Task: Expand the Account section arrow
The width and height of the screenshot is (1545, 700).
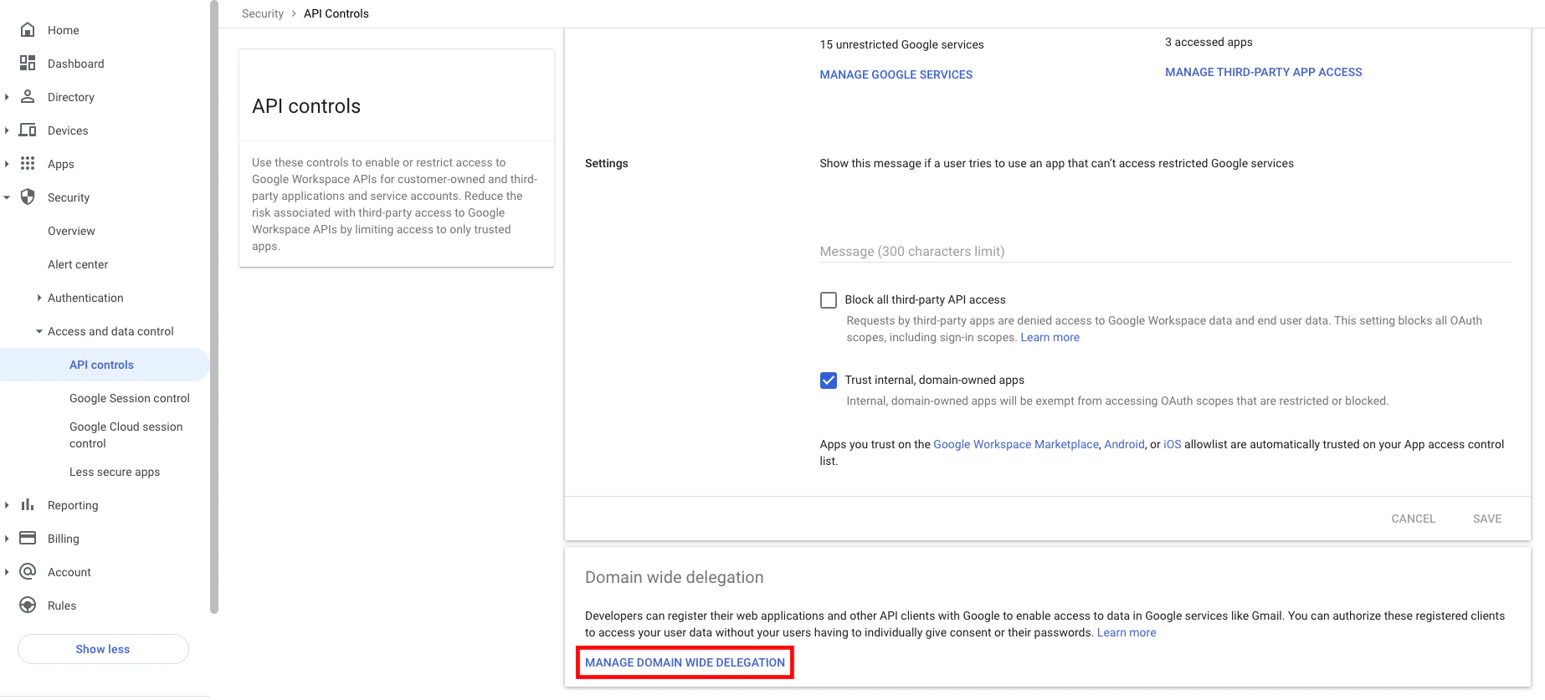Action: point(7,572)
